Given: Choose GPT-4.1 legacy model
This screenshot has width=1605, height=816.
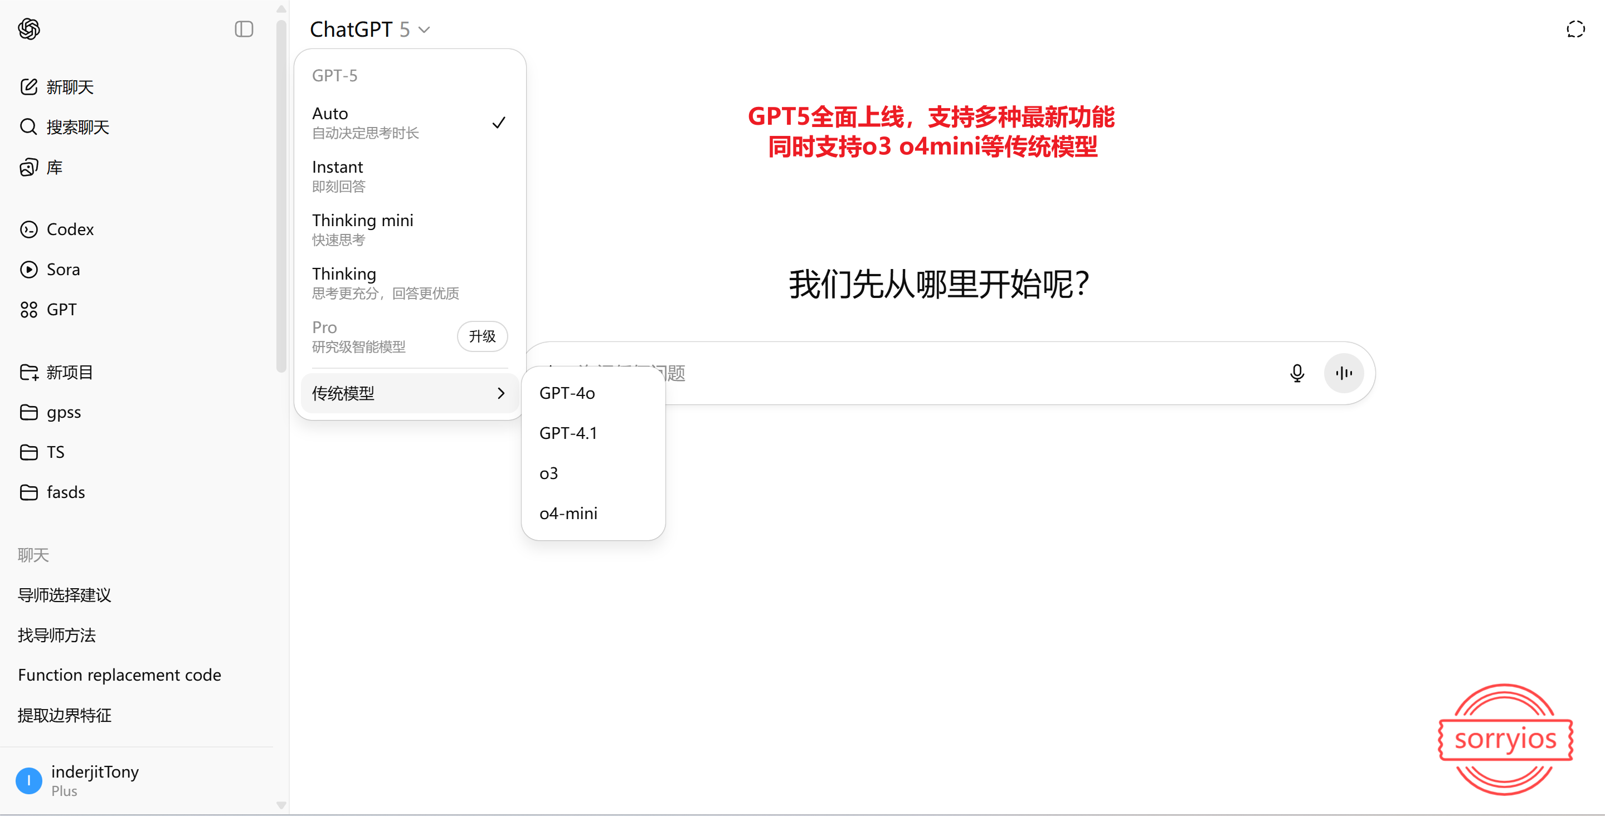Looking at the screenshot, I should [x=593, y=433].
